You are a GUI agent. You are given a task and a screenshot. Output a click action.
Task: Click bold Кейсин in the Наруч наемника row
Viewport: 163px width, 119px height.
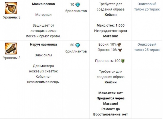(x=110, y=82)
